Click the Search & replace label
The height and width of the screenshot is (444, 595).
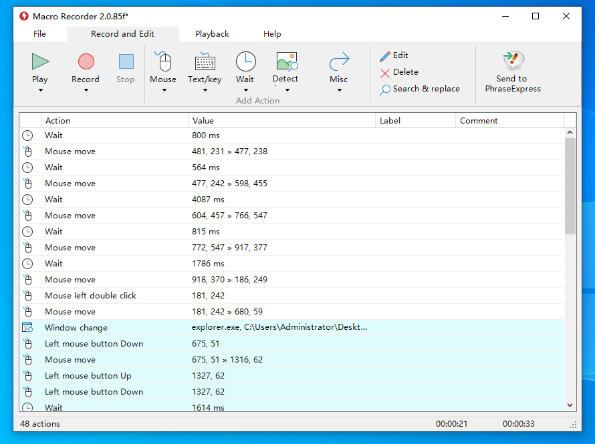click(x=426, y=89)
